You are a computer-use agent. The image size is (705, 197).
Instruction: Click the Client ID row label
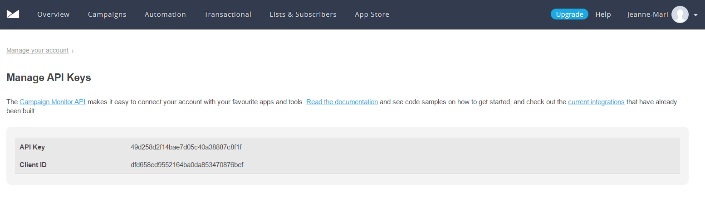coord(33,165)
